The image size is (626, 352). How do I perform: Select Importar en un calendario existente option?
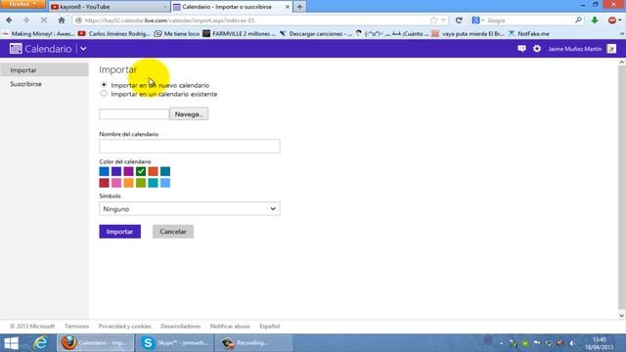(x=104, y=94)
